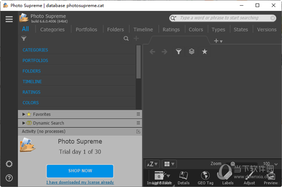This screenshot has width=282, height=187.
Task: Open the zoom level dropdown chevron
Action: pyautogui.click(x=276, y=164)
